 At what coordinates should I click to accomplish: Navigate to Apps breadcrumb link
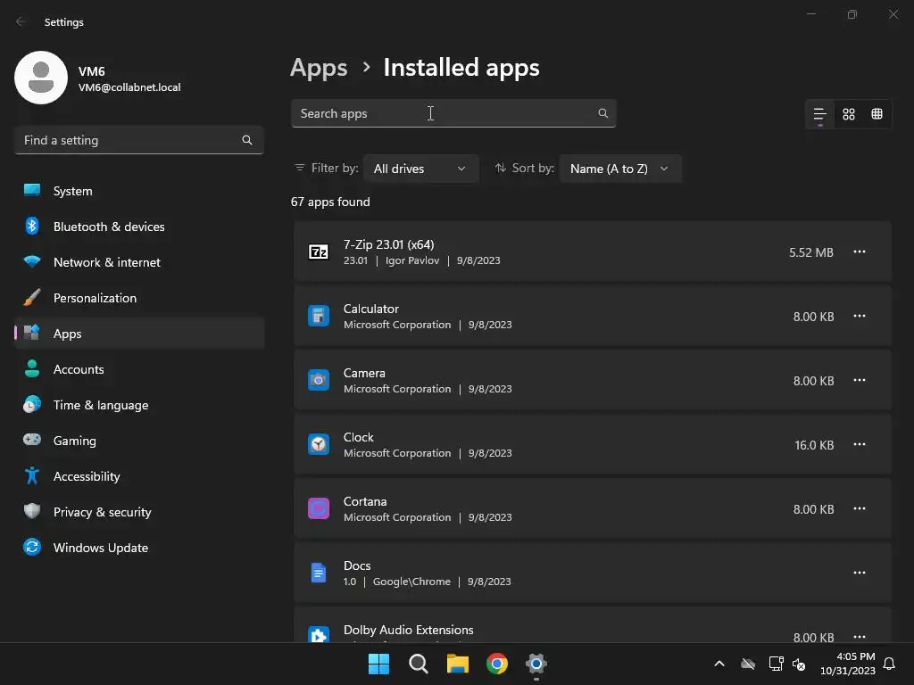coord(319,68)
